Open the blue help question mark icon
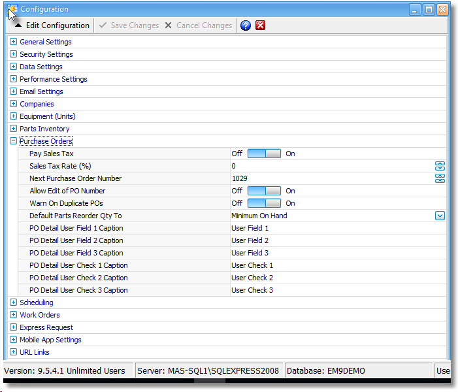 246,25
